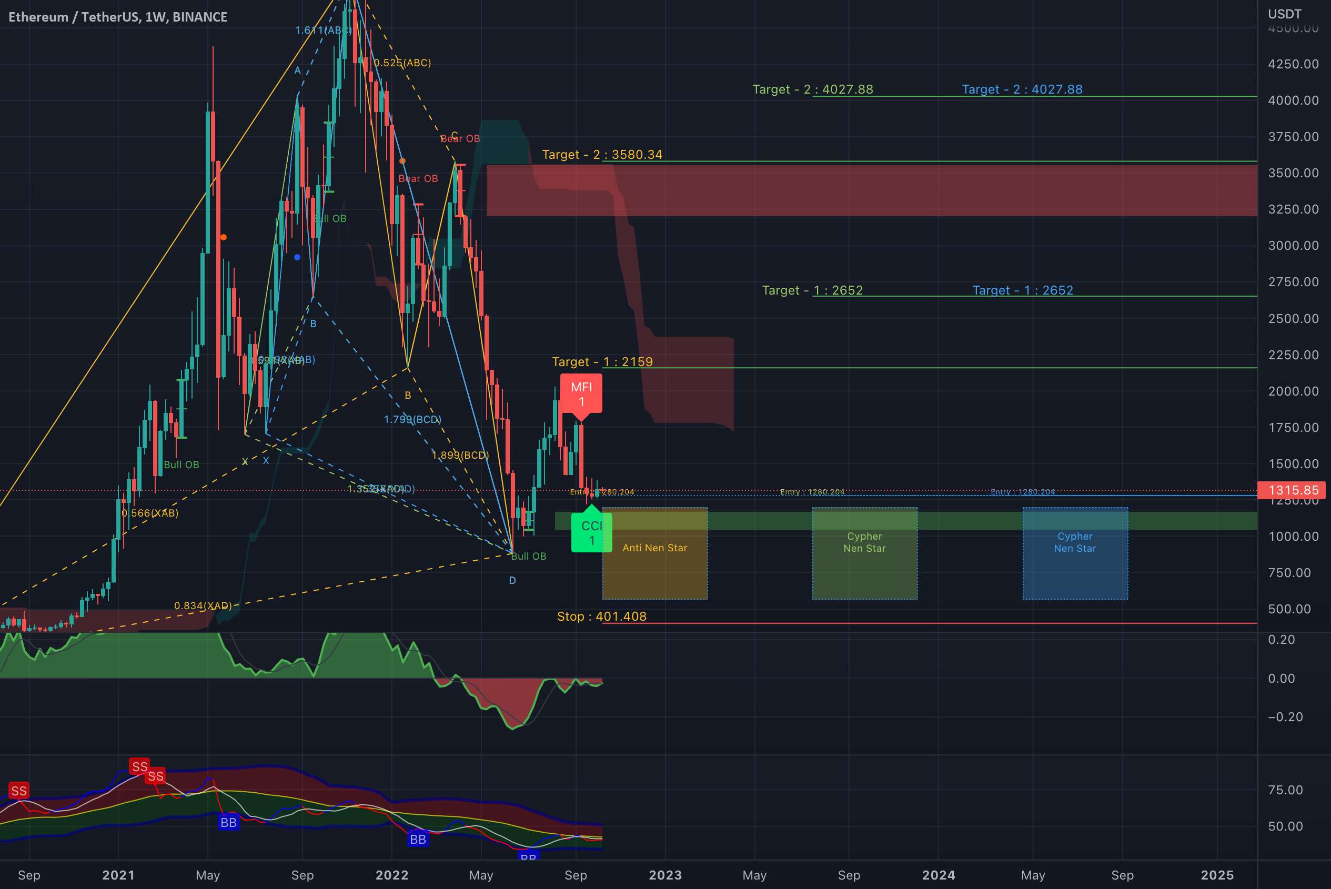1331x889 pixels.
Task: Click the green Entry : 1280.204 label
Action: coord(812,491)
